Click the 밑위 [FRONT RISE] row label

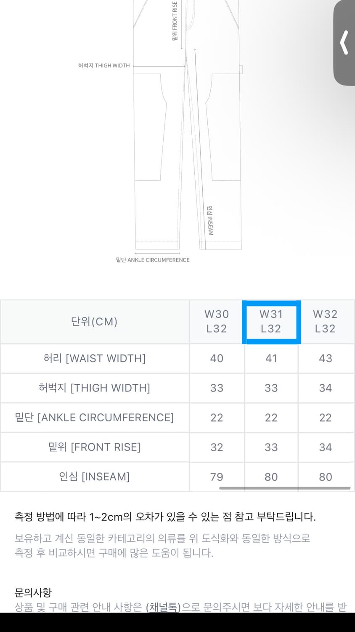click(94, 447)
